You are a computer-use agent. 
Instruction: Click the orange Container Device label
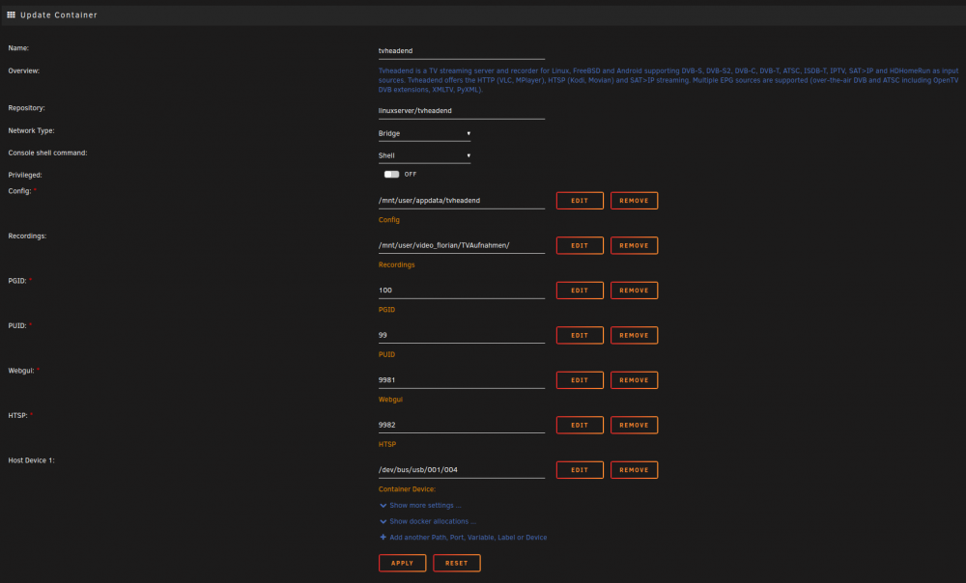(x=407, y=489)
